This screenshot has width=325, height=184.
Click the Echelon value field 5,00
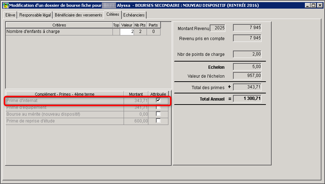247,67
